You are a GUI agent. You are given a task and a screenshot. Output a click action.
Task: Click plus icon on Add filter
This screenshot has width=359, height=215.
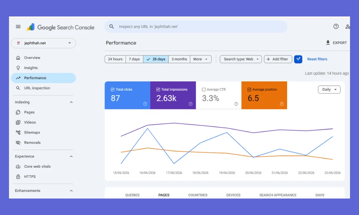[x=268, y=59]
